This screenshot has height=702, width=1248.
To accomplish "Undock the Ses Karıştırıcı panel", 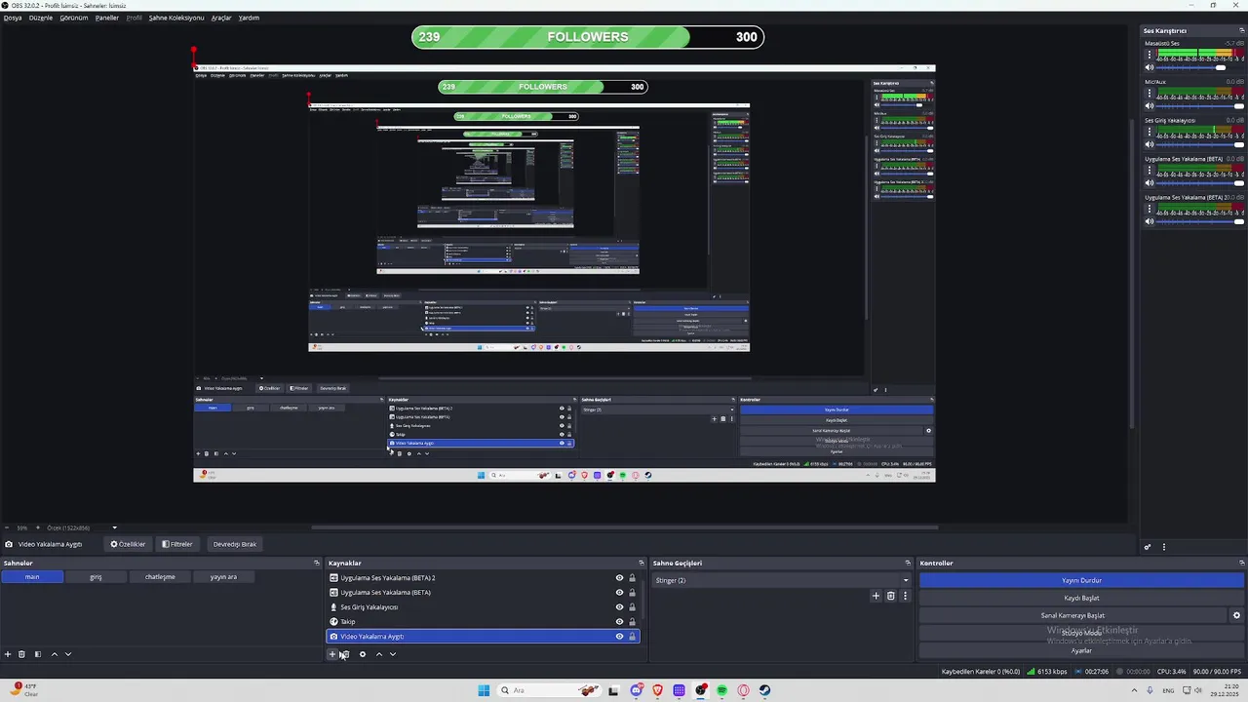I will [x=1241, y=31].
